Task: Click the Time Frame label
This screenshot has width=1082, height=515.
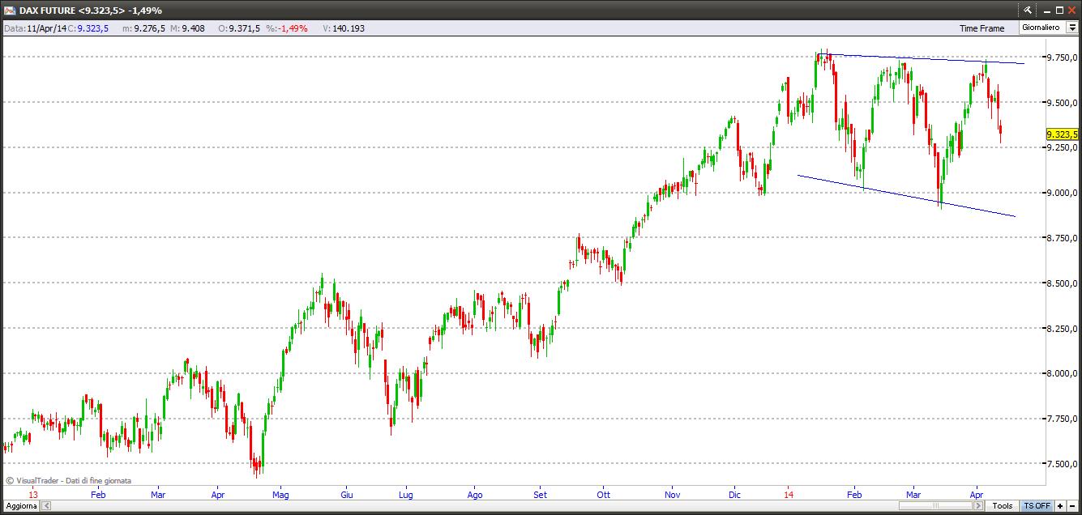Action: point(981,28)
